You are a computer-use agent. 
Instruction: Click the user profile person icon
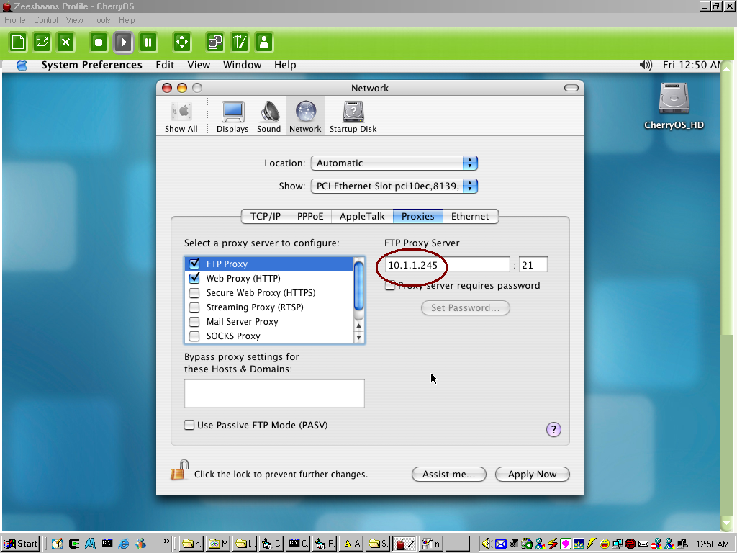pos(264,42)
